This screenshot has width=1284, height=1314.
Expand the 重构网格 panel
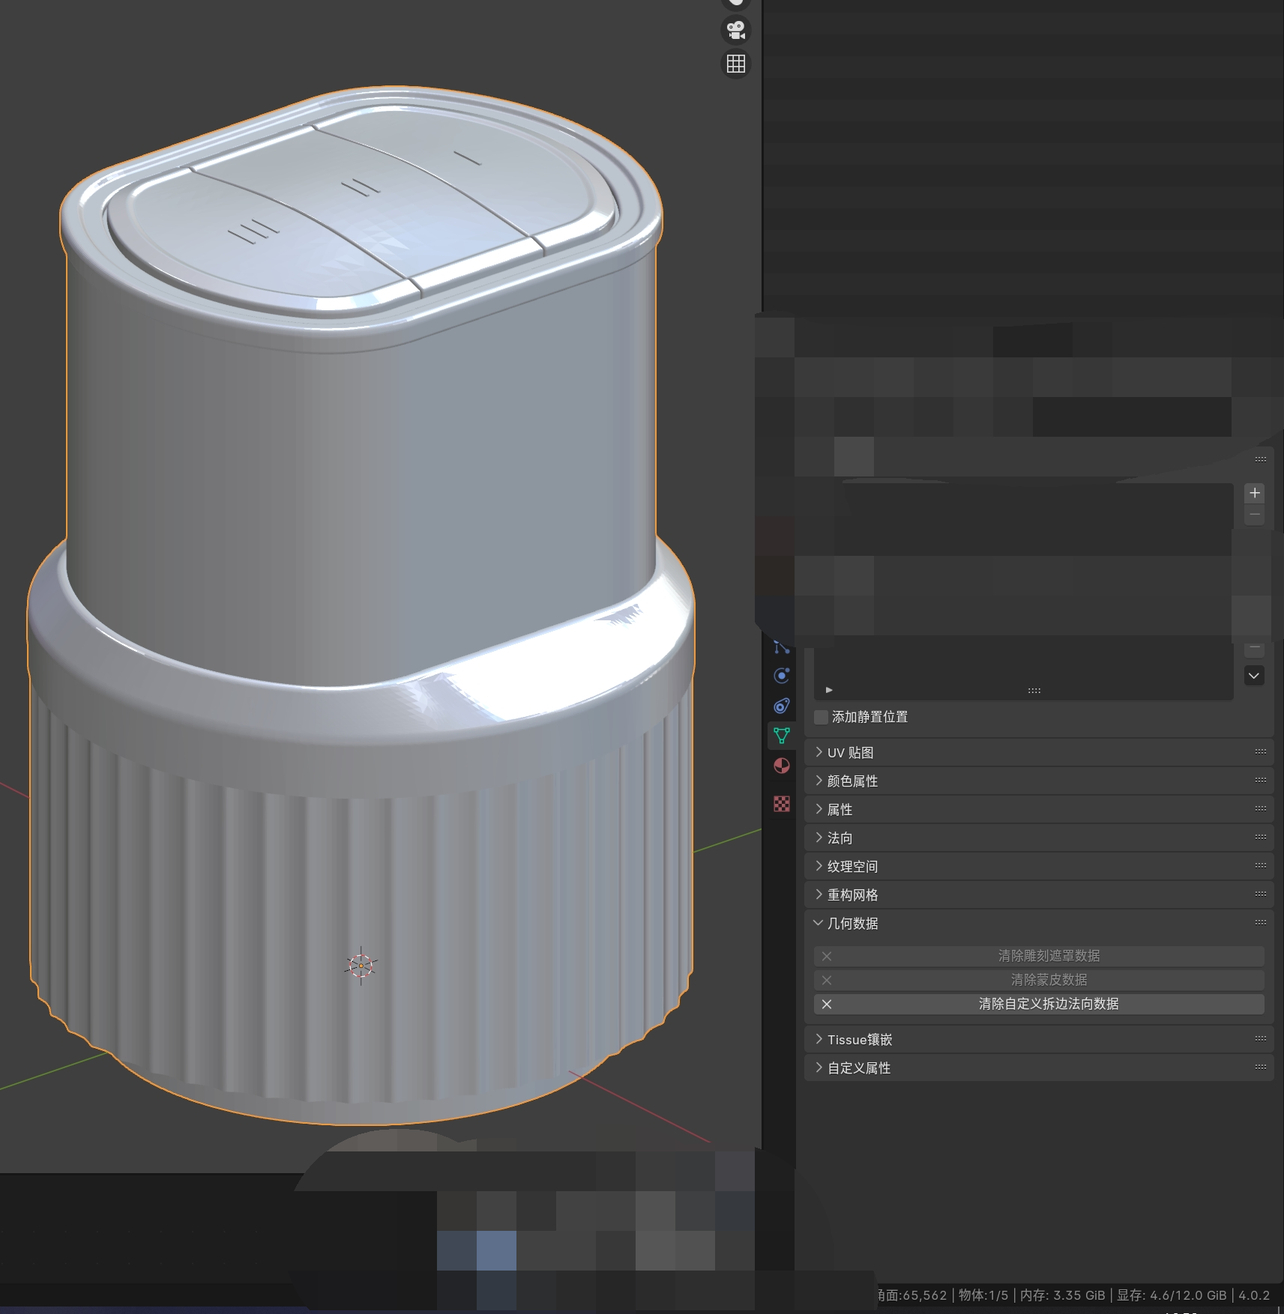pyautogui.click(x=1039, y=894)
